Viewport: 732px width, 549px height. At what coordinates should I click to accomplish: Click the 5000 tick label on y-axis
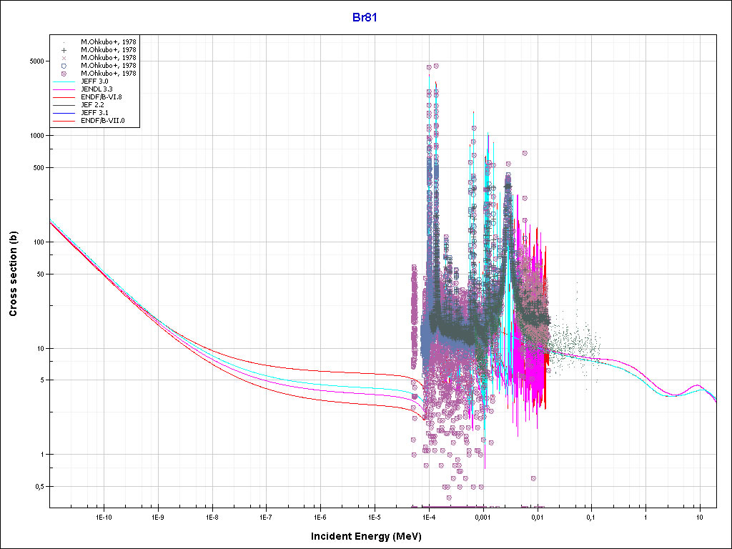pyautogui.click(x=36, y=61)
